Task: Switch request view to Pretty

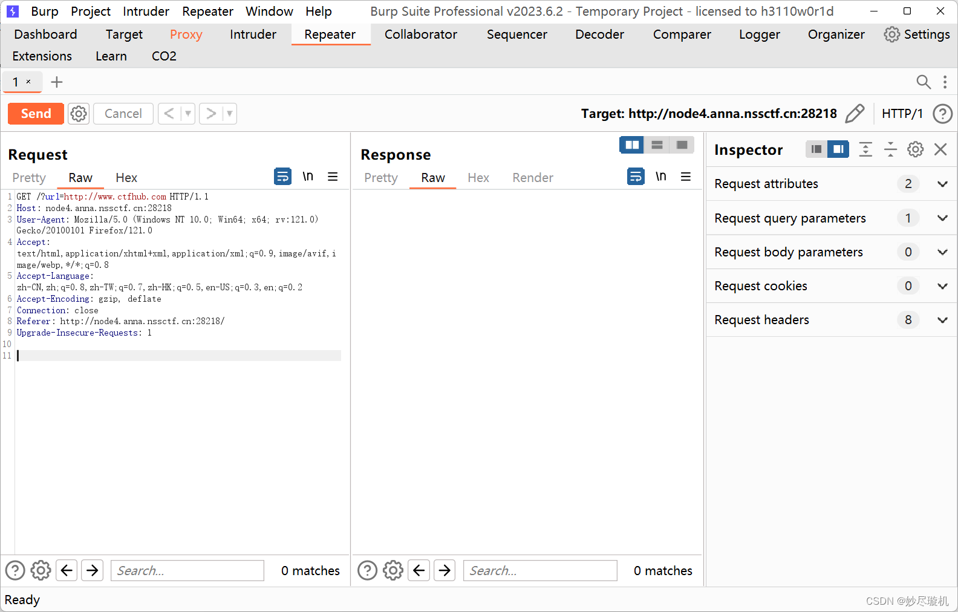Action: coord(29,178)
